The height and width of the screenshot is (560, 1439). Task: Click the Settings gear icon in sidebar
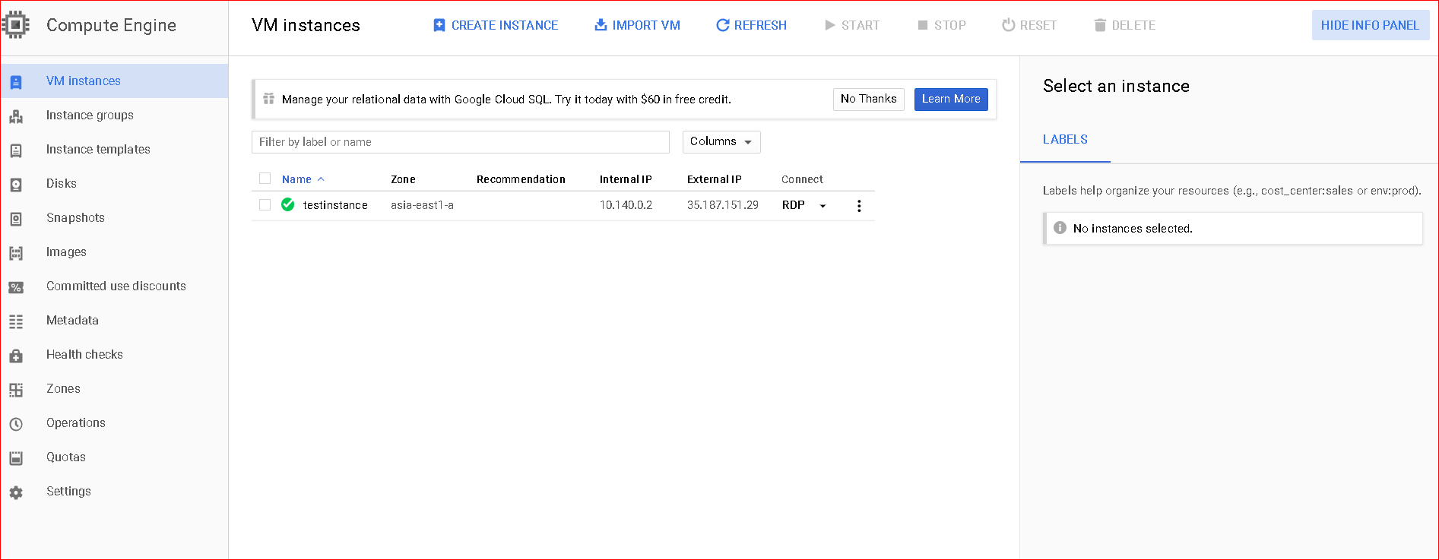16,492
